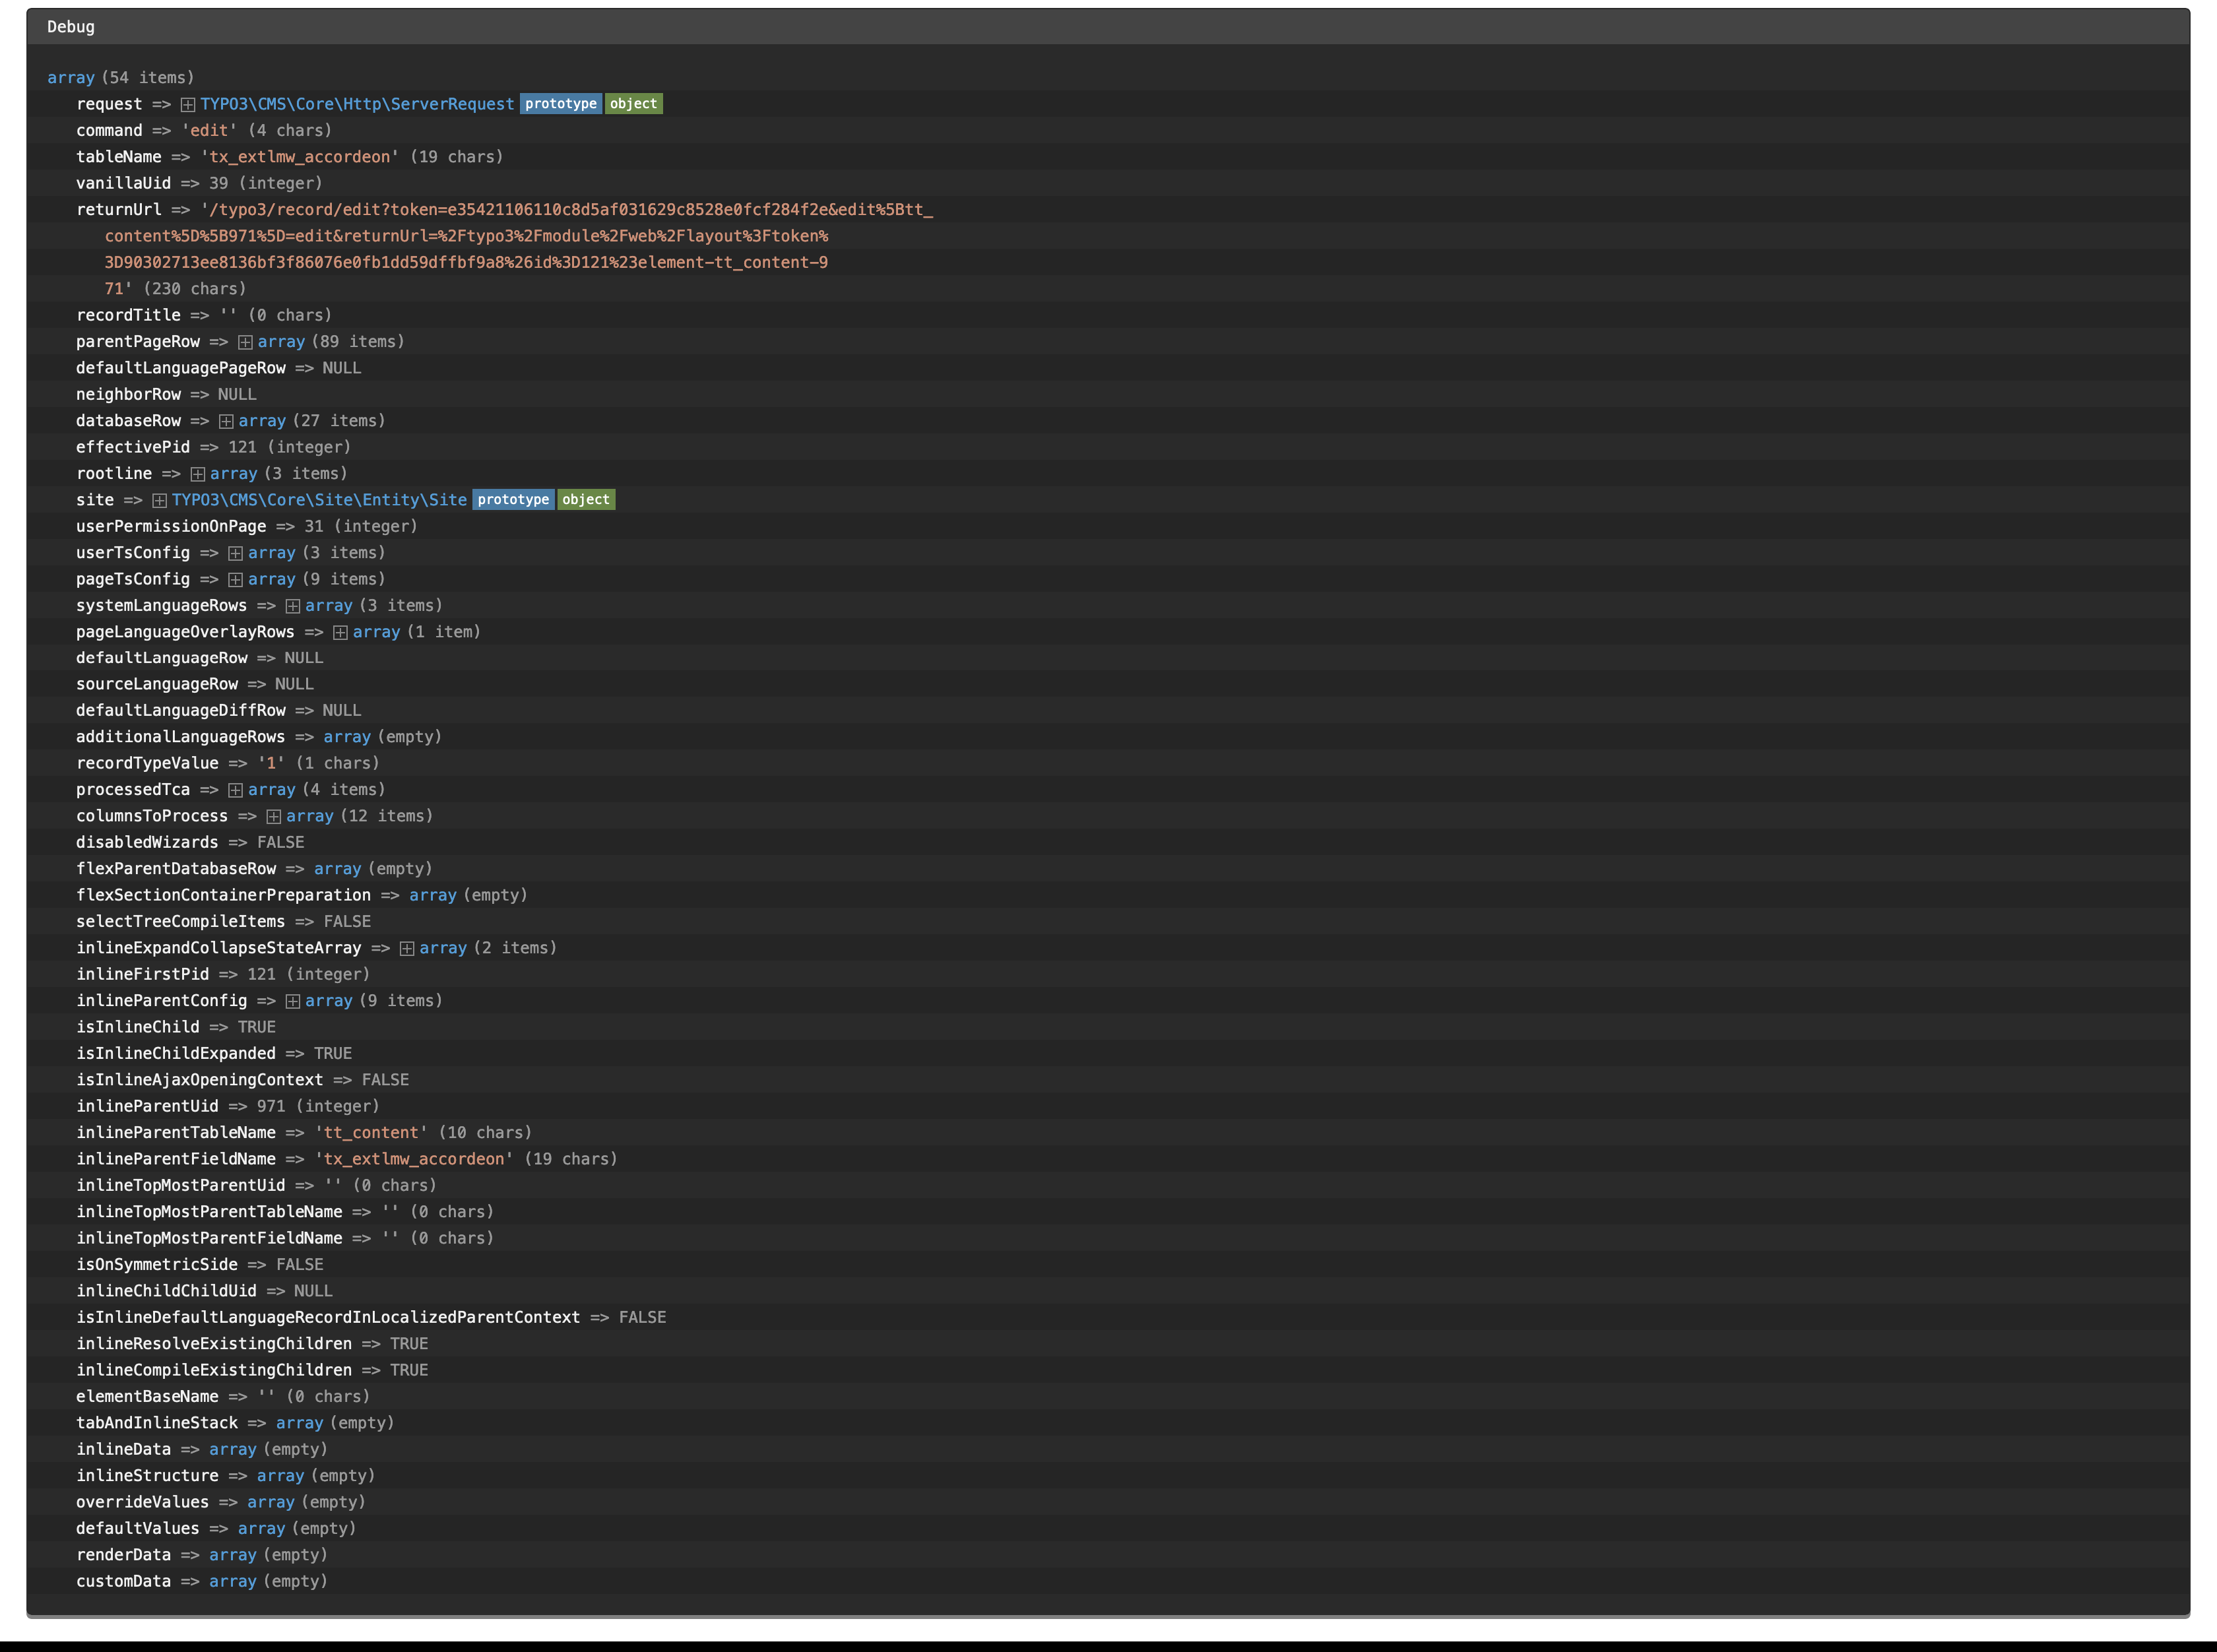Select the tableName 'tx_extlmw_accordeon' value

pos(300,157)
